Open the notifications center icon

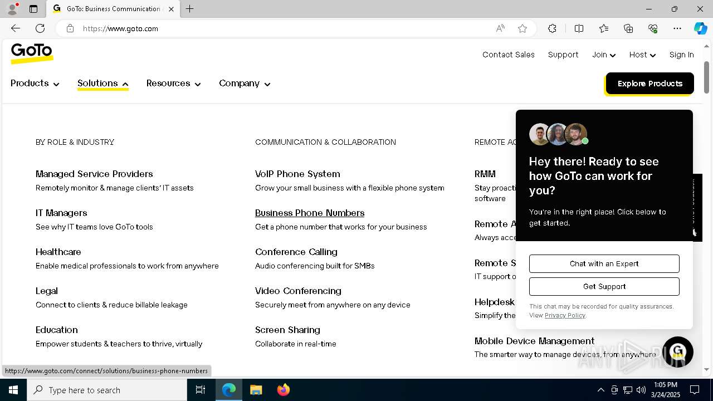click(x=695, y=390)
